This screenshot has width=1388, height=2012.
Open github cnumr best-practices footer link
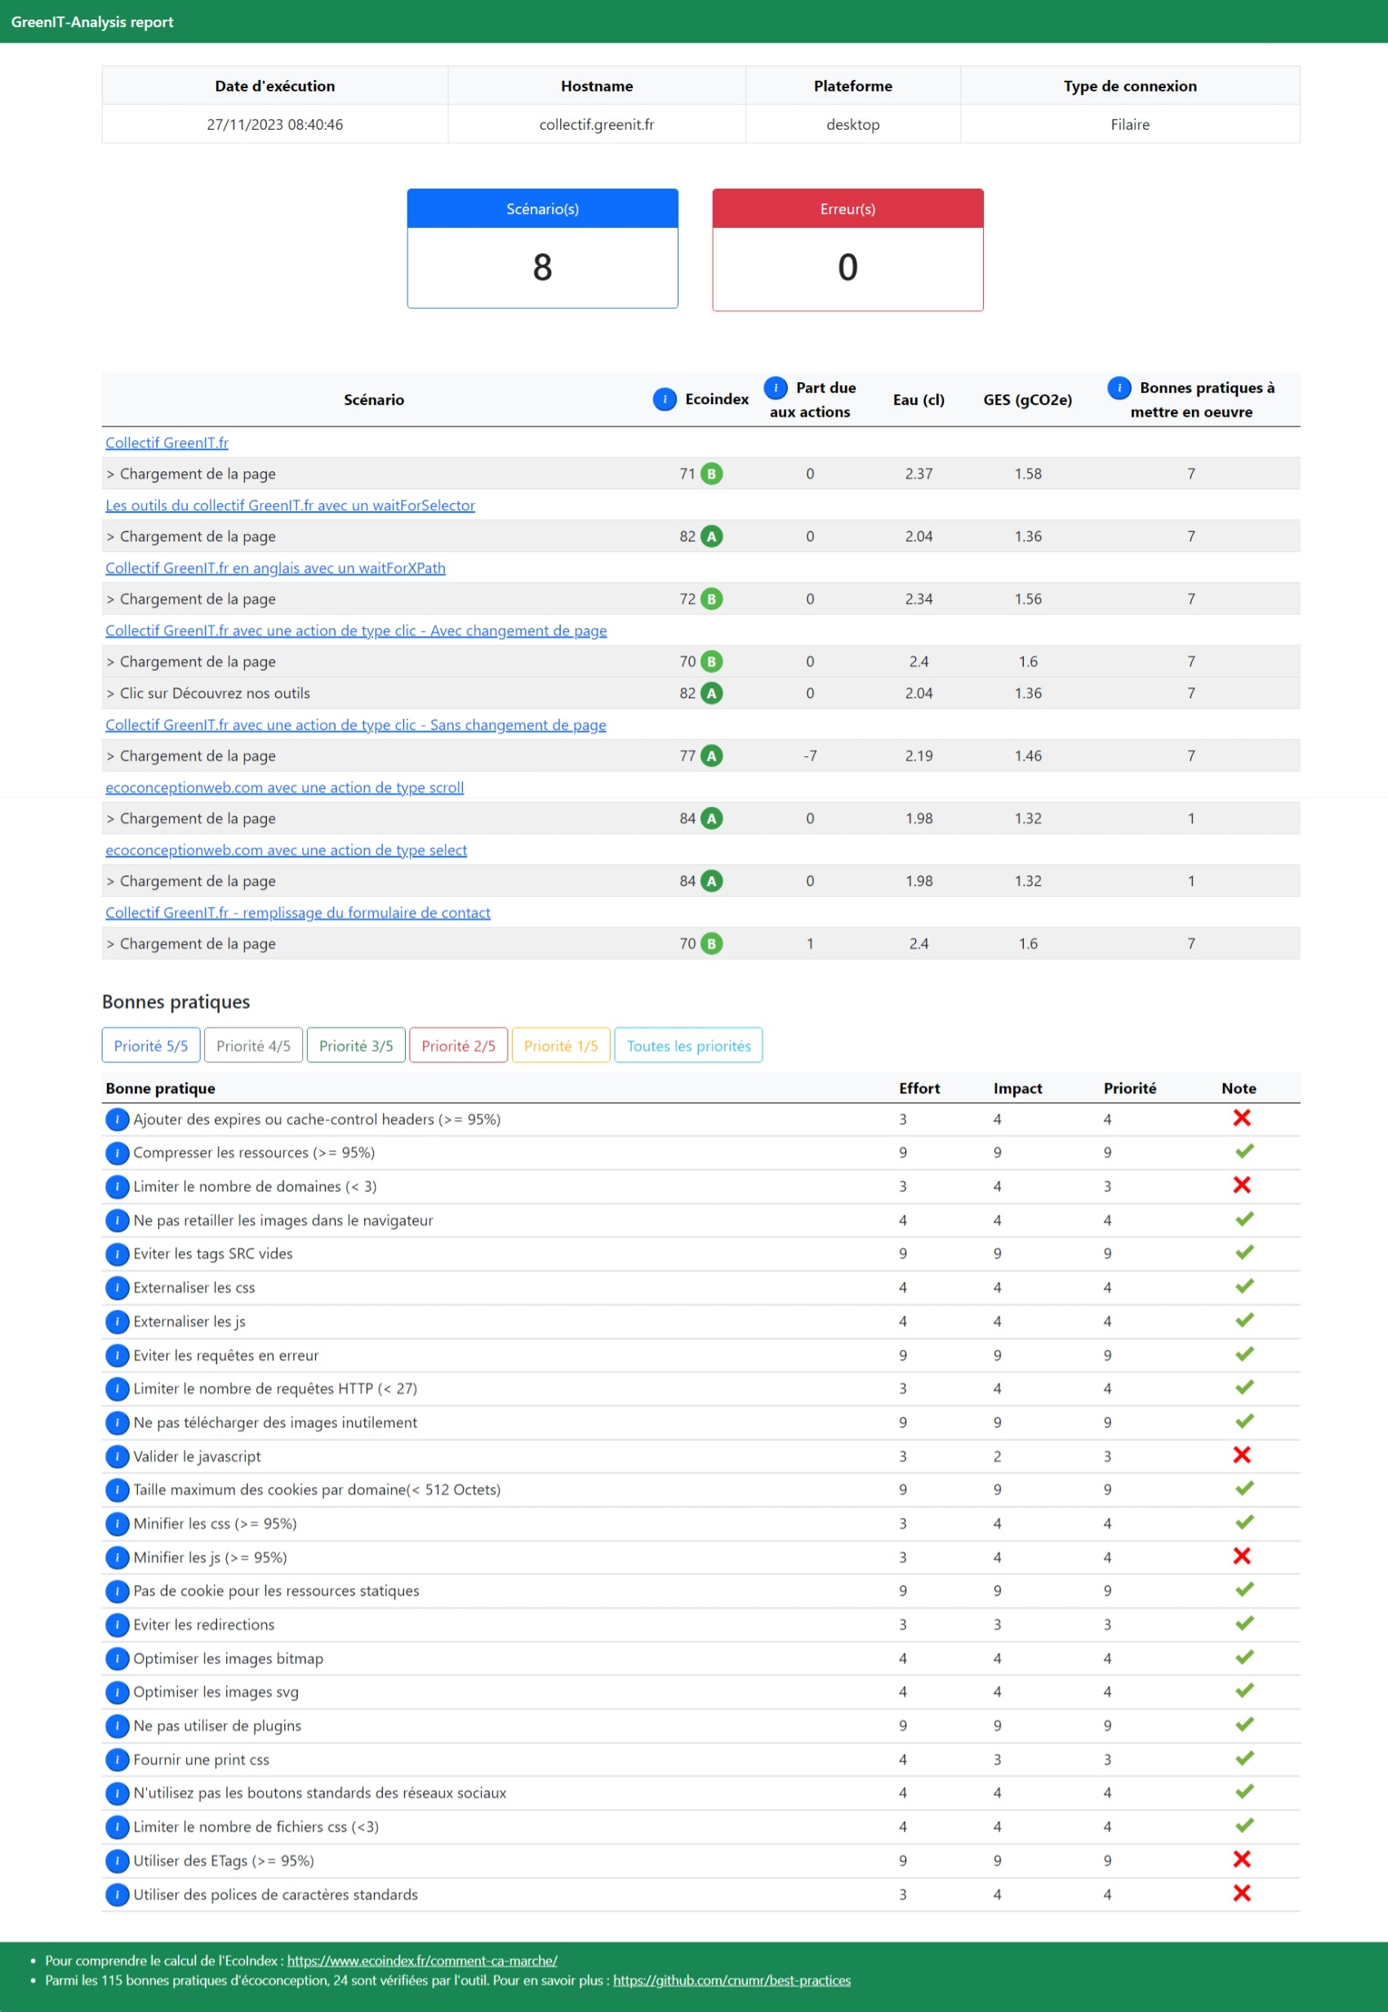732,1981
